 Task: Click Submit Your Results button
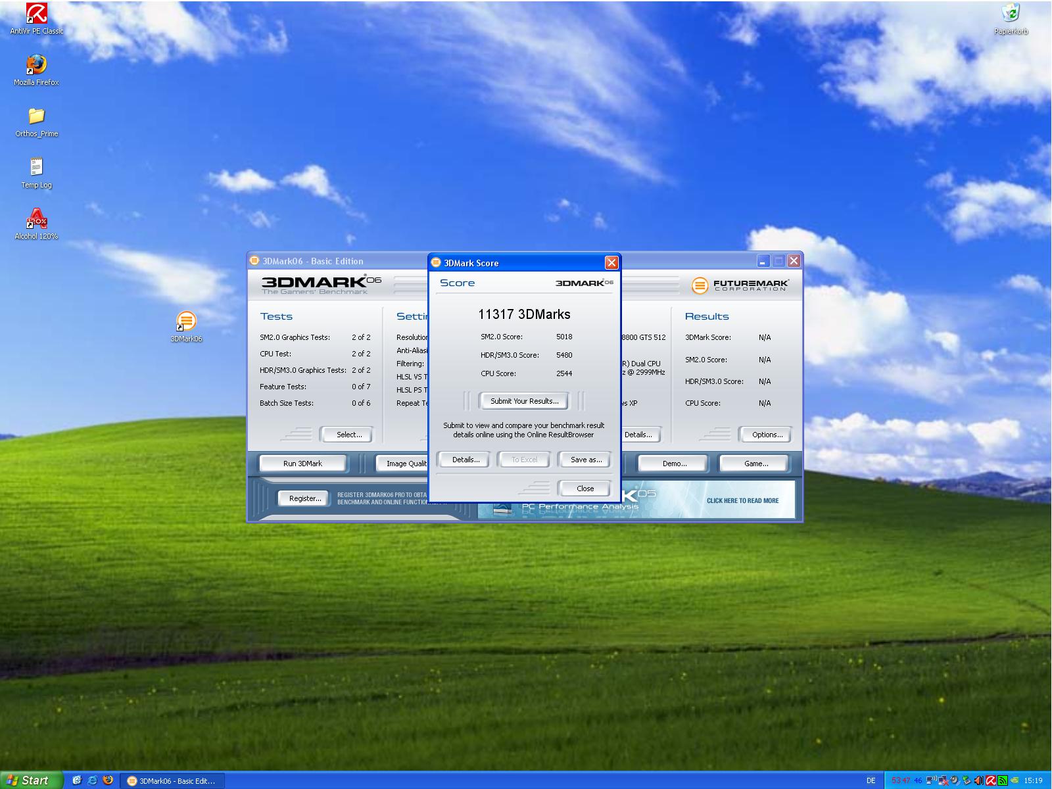point(524,401)
